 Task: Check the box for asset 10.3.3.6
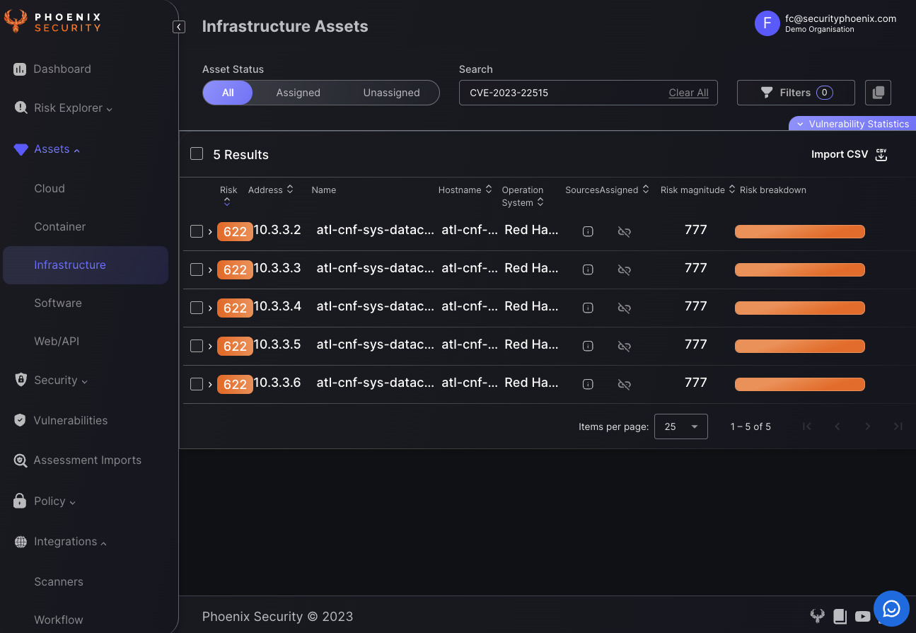click(x=197, y=384)
